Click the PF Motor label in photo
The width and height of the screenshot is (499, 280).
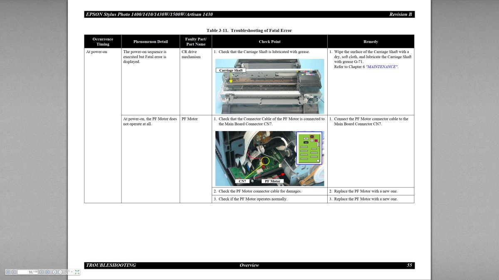[x=272, y=181]
